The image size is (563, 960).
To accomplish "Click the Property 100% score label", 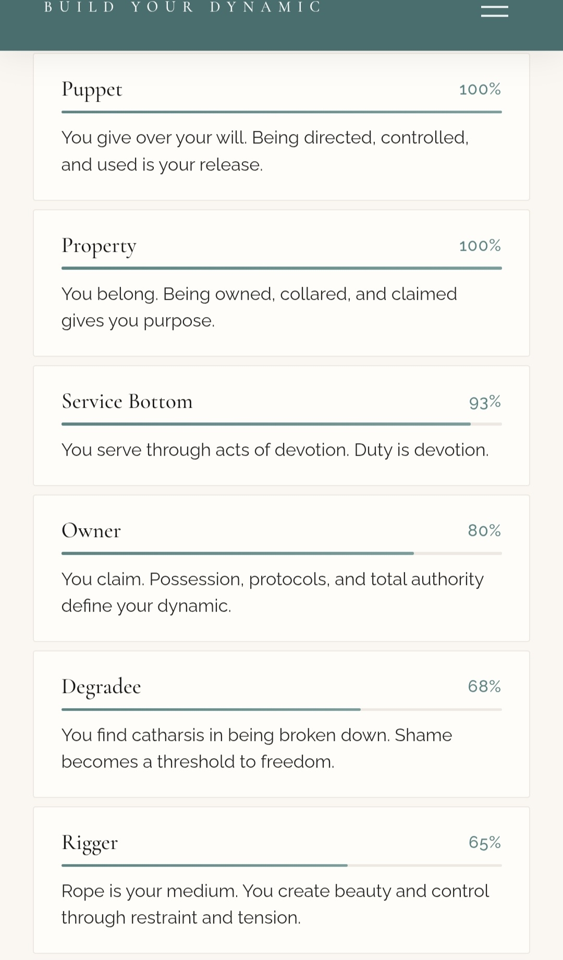I will 480,246.
